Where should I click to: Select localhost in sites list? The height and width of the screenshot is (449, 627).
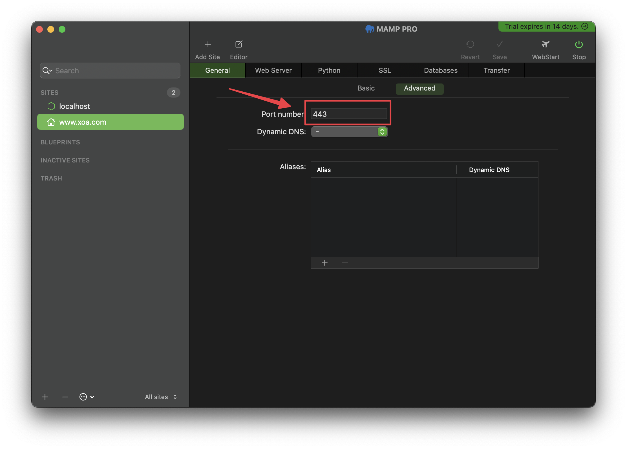click(x=74, y=106)
